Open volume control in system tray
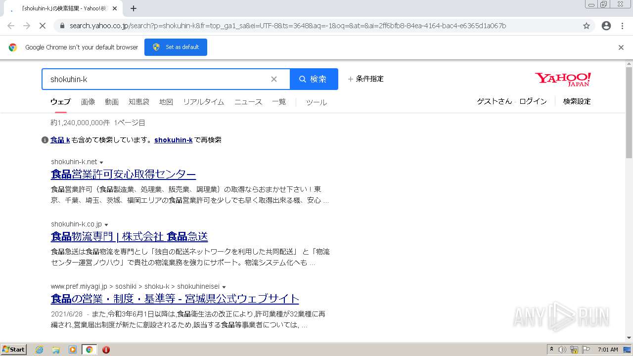 pyautogui.click(x=562, y=350)
